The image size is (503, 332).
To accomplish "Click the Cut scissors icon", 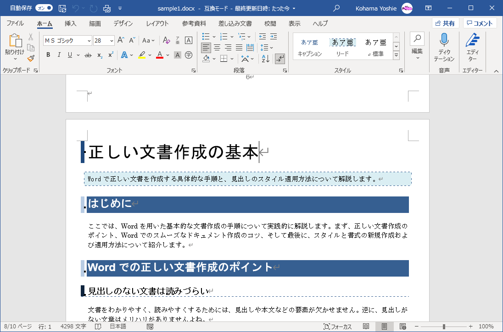I will 31,37.
